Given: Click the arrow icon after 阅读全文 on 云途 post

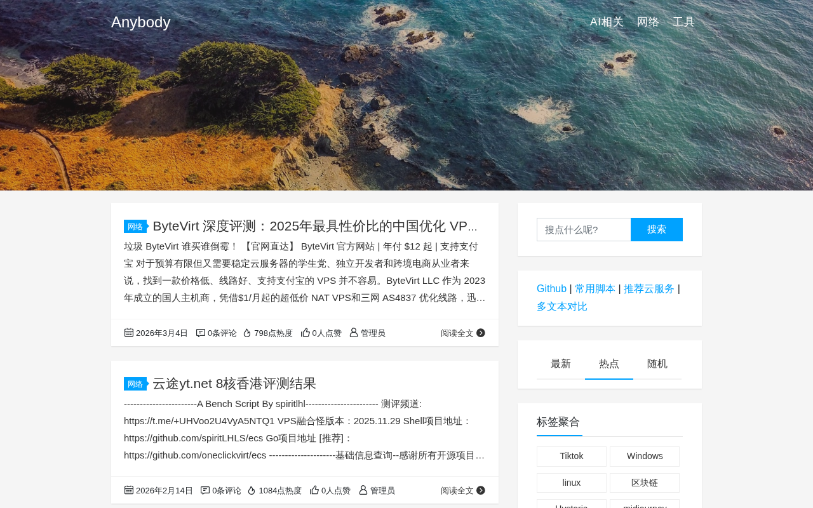Looking at the screenshot, I should click(x=481, y=490).
